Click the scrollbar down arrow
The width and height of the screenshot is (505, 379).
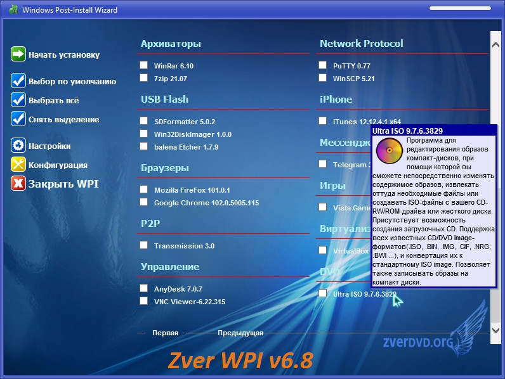[x=495, y=330]
